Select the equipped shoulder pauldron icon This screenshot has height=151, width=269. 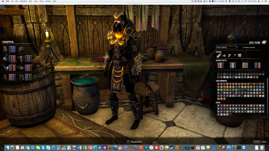tap(5, 58)
